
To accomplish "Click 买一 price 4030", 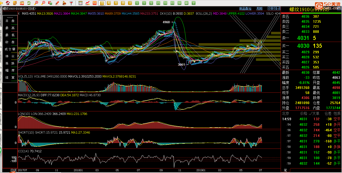I will (303, 46).
